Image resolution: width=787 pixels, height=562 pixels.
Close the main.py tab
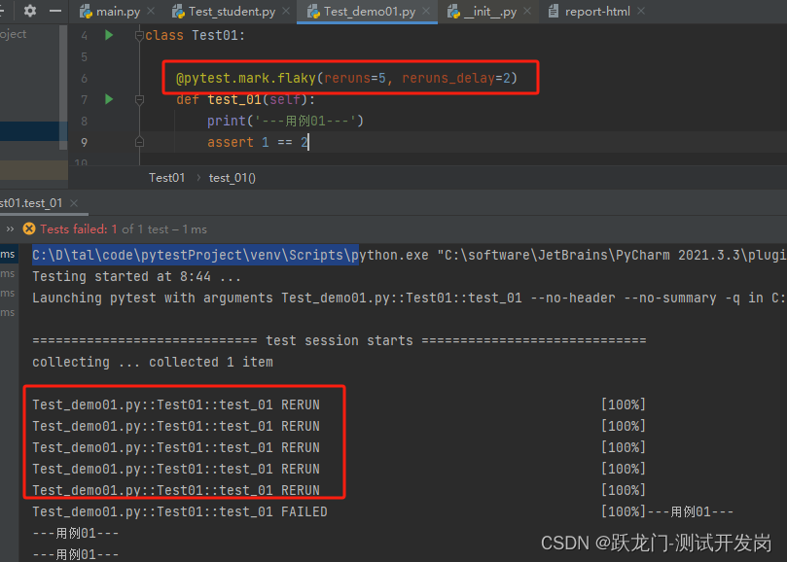pyautogui.click(x=151, y=11)
